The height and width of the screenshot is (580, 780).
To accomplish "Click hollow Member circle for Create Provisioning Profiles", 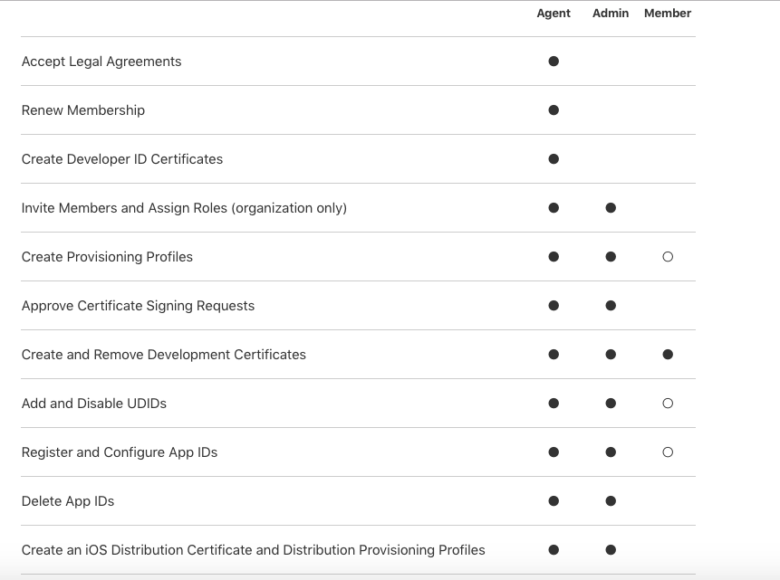I will (668, 257).
